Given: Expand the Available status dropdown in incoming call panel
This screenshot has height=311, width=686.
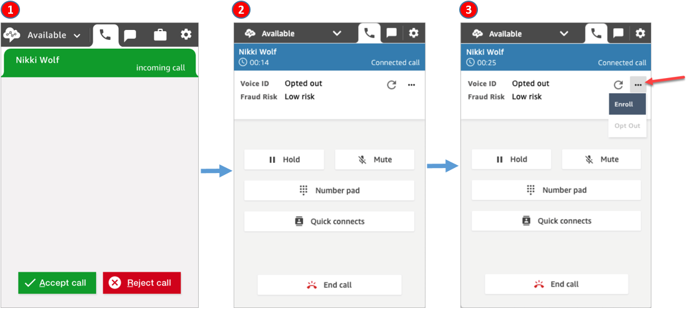Looking at the screenshot, I should [x=54, y=36].
